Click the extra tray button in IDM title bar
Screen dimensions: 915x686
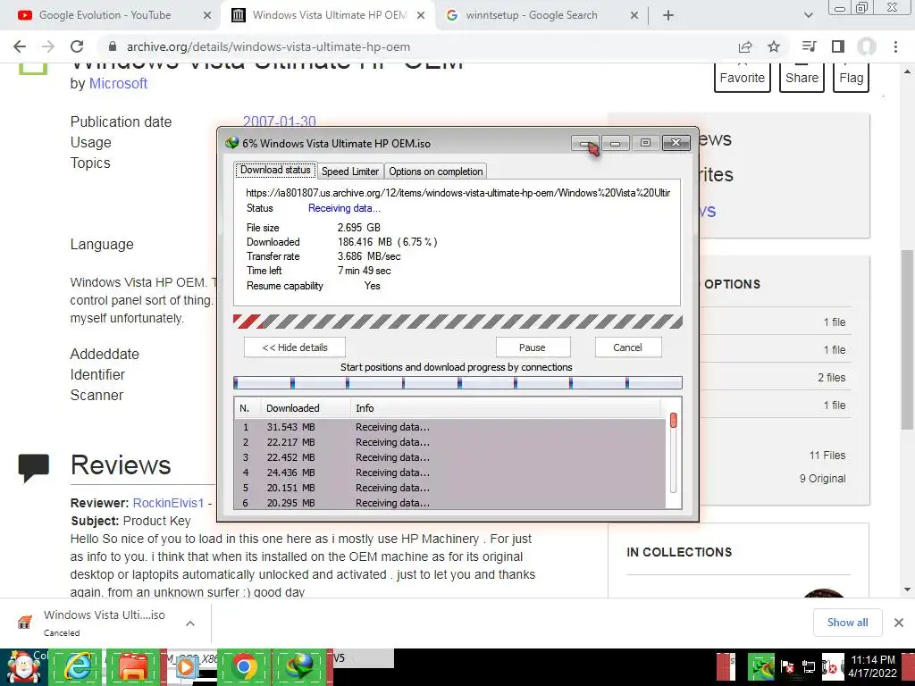point(584,143)
